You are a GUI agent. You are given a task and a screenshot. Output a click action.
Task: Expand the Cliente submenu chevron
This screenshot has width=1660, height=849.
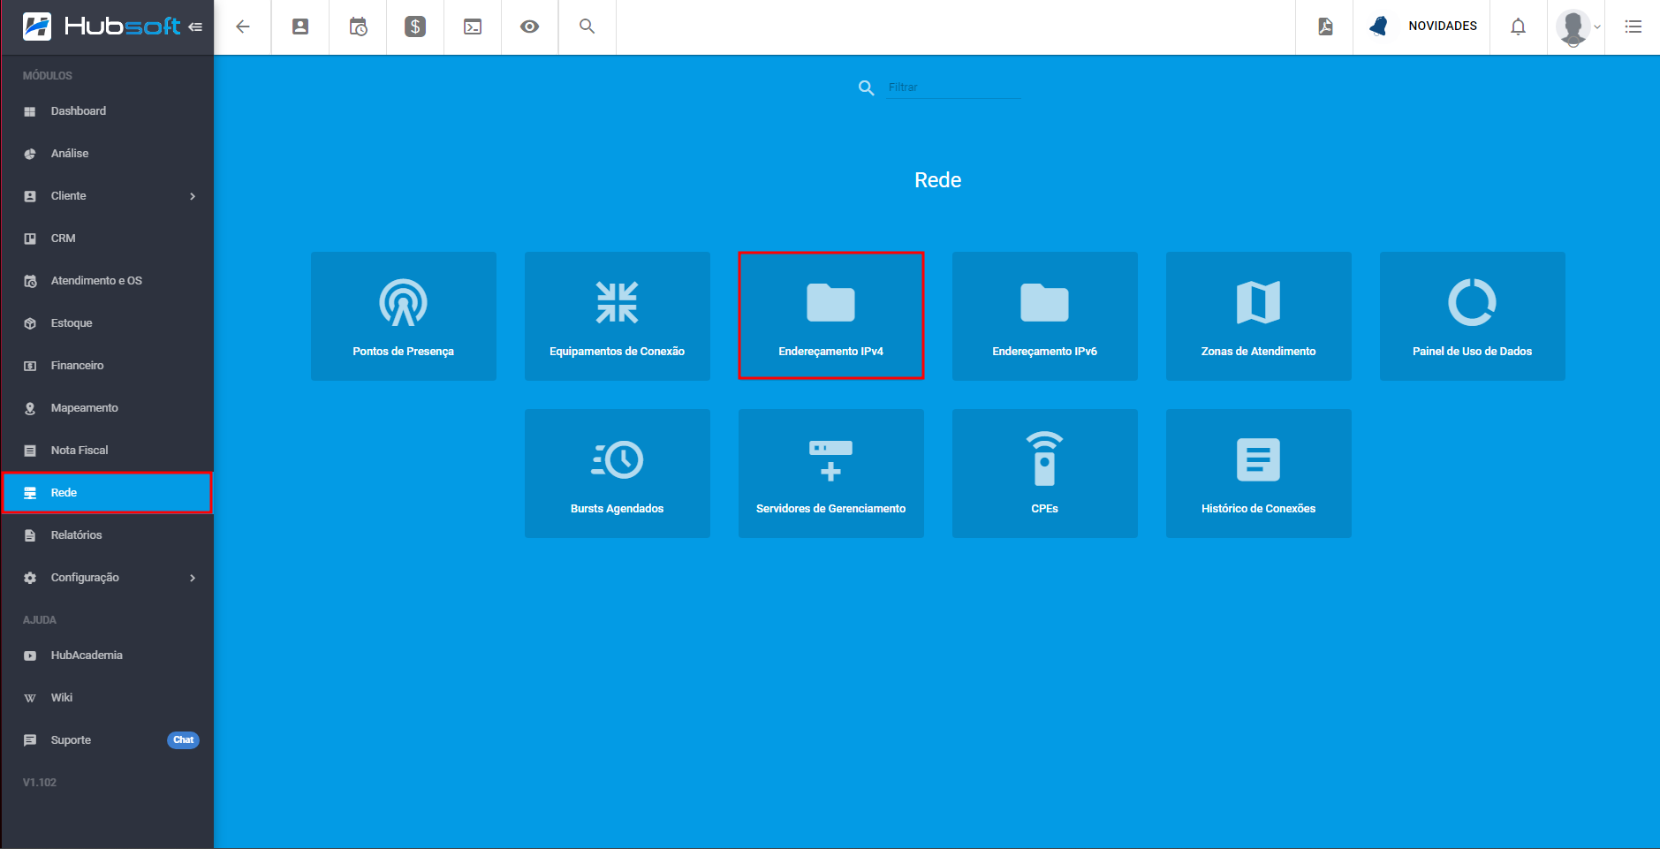(193, 196)
